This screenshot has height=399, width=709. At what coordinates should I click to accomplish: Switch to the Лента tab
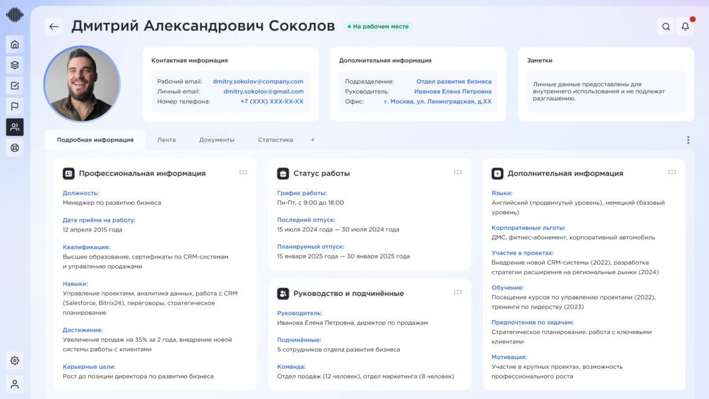(166, 140)
